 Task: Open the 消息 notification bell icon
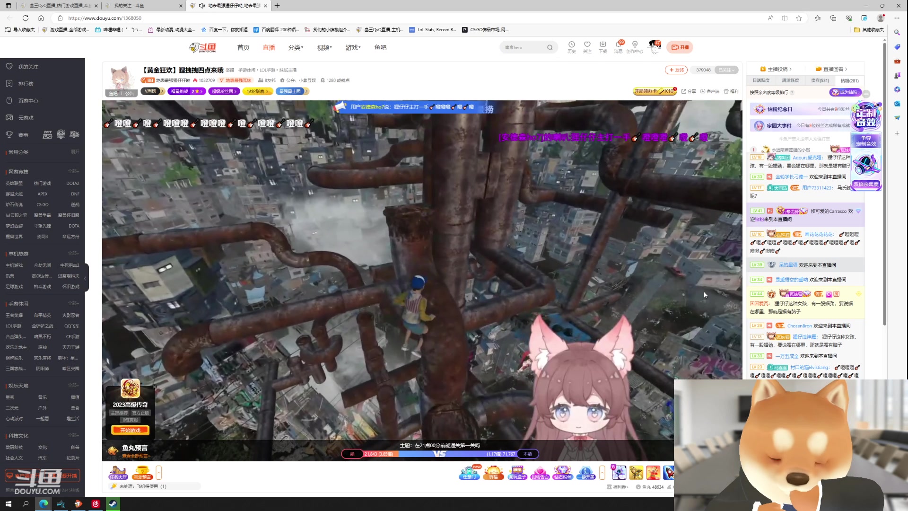coord(619,47)
